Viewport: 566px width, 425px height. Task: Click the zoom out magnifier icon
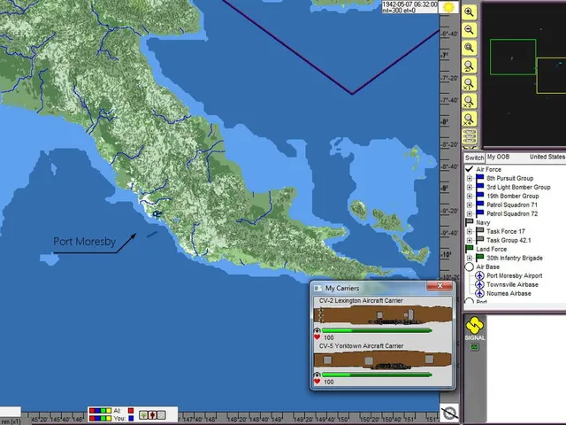tap(469, 30)
